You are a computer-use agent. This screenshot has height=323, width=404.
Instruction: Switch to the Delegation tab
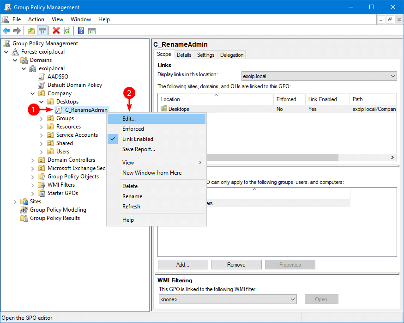coord(232,55)
